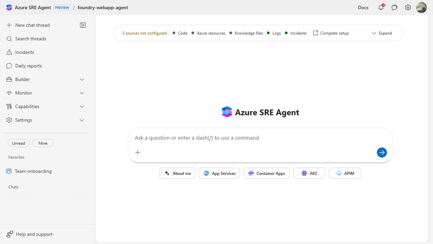
Task: Open Complete setup link
Action: [x=331, y=33]
